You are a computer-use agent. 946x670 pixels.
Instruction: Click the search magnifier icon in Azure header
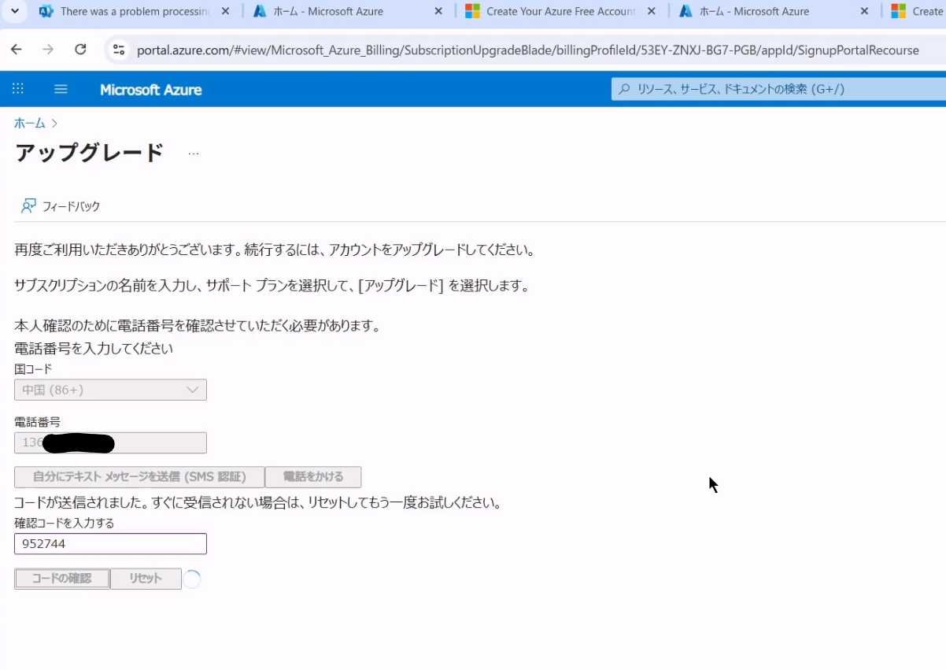(624, 89)
